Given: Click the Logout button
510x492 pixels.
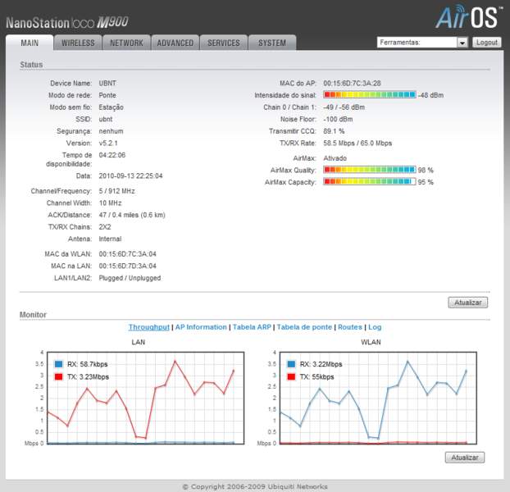Looking at the screenshot, I should (486, 43).
